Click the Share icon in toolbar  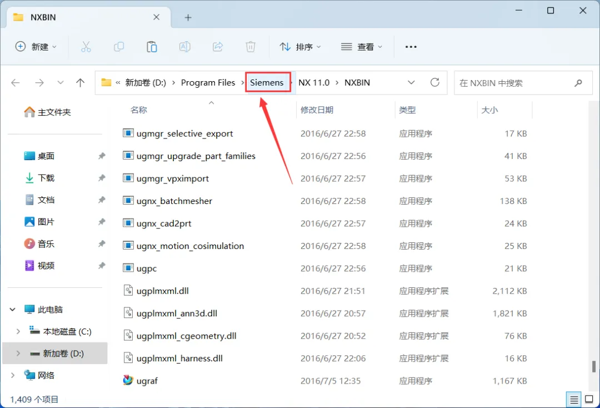point(218,47)
